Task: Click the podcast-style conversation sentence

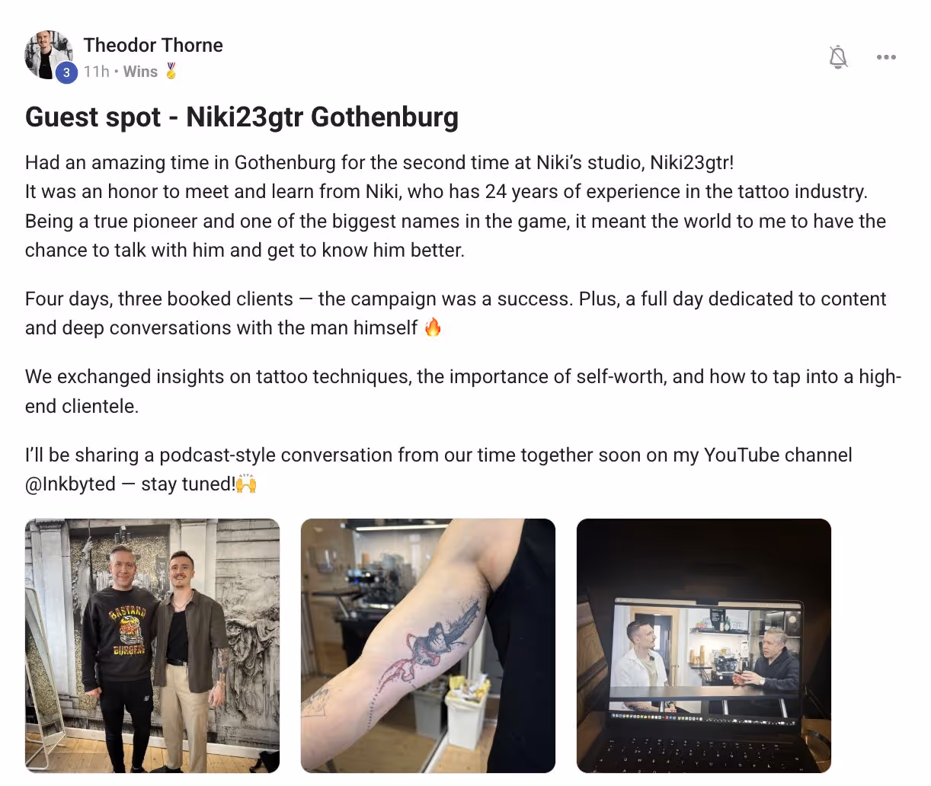Action: click(439, 469)
